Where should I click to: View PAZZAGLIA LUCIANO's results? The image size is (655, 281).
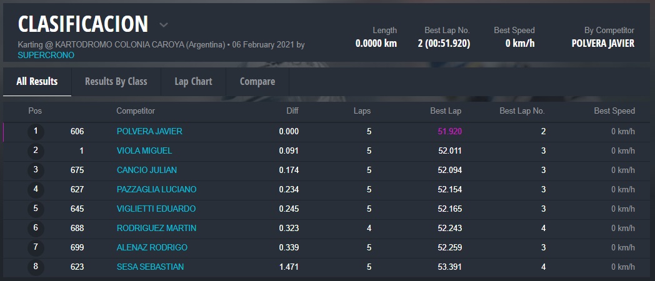click(x=156, y=189)
